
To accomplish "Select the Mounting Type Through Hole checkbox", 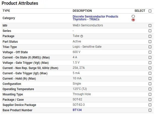I will point(150,94).
